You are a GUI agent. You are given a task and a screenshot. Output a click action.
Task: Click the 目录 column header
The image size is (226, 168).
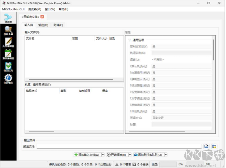[116, 38]
